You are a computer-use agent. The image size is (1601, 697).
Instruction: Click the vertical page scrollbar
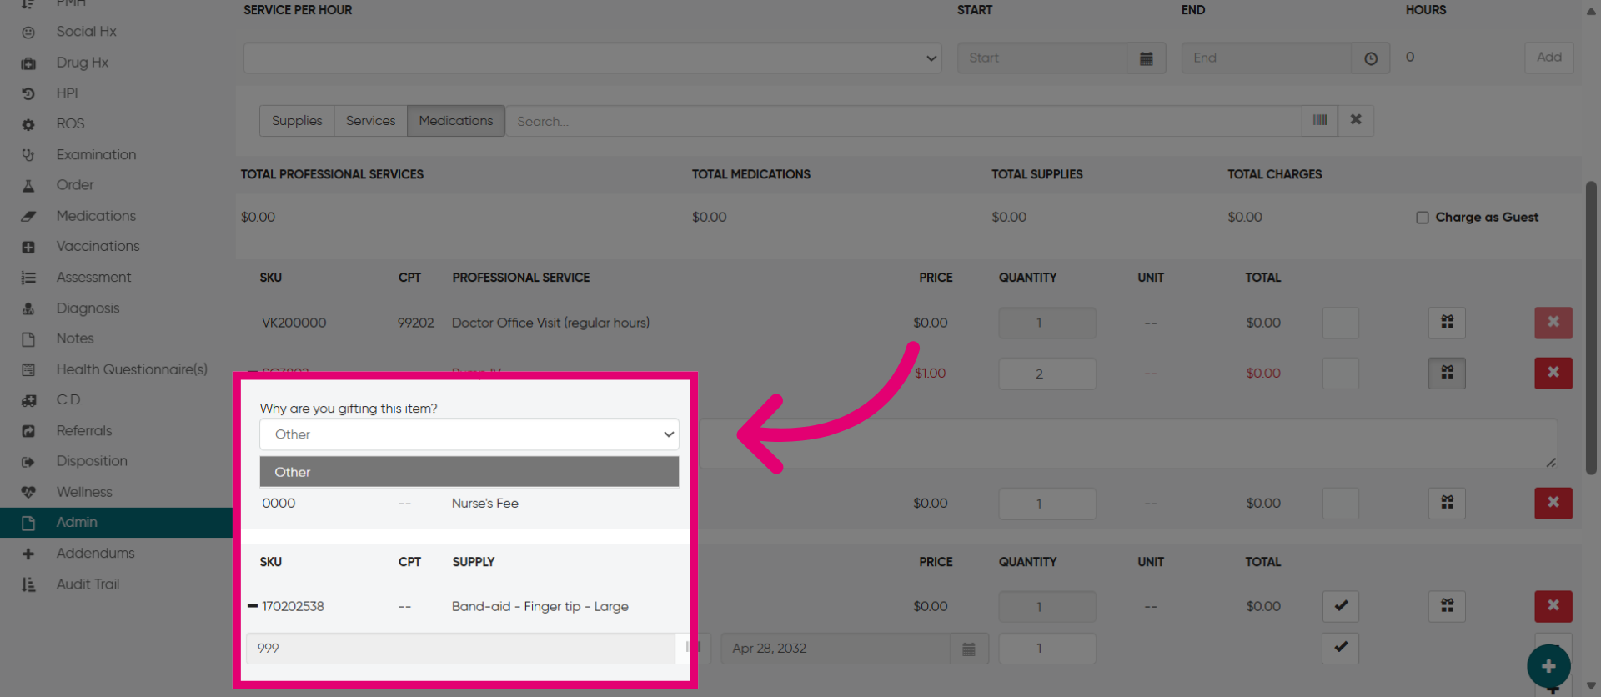[1591, 328]
